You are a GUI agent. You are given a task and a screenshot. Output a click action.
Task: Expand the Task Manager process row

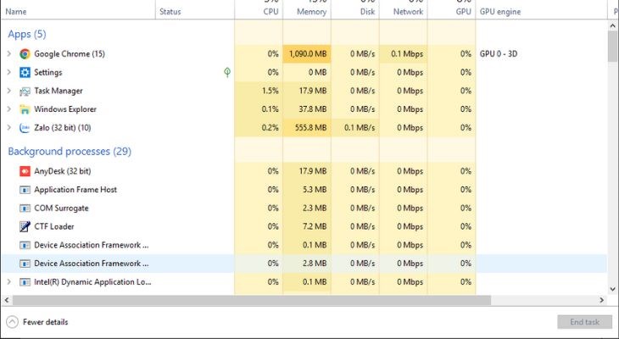pyautogui.click(x=9, y=91)
